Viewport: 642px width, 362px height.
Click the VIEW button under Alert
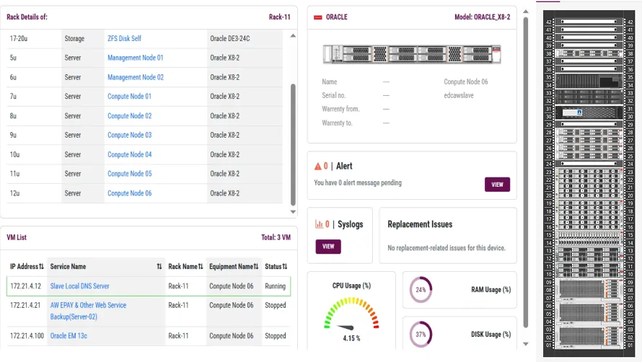(497, 185)
